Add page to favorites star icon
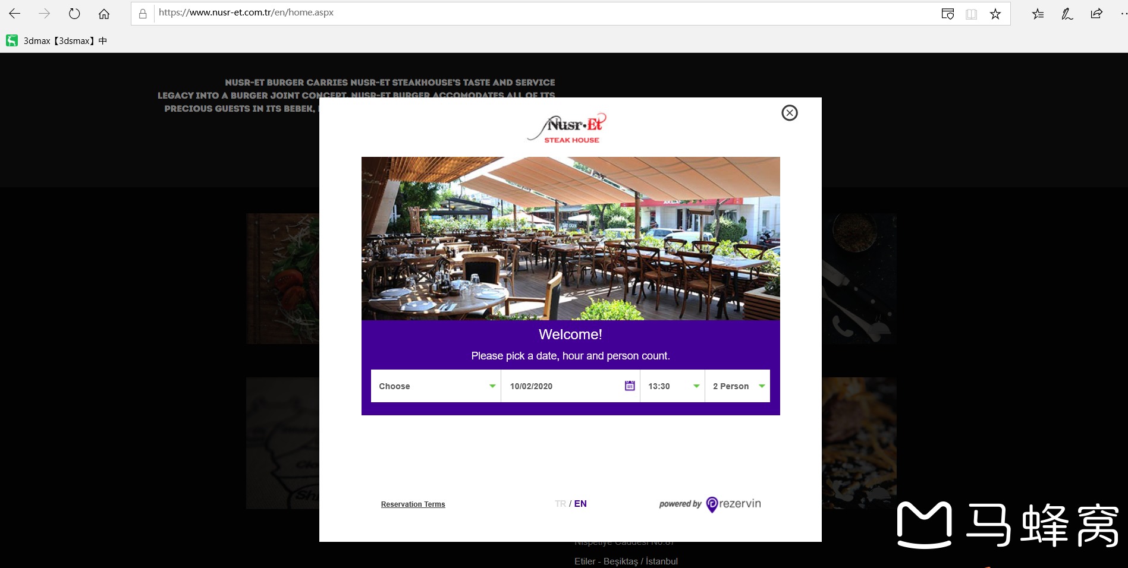Image resolution: width=1128 pixels, height=568 pixels. (x=995, y=14)
